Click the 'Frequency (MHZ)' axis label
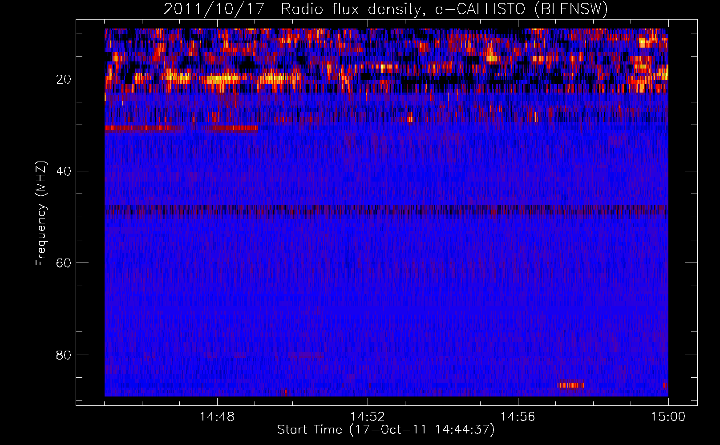The height and width of the screenshot is (445, 720). [41, 214]
